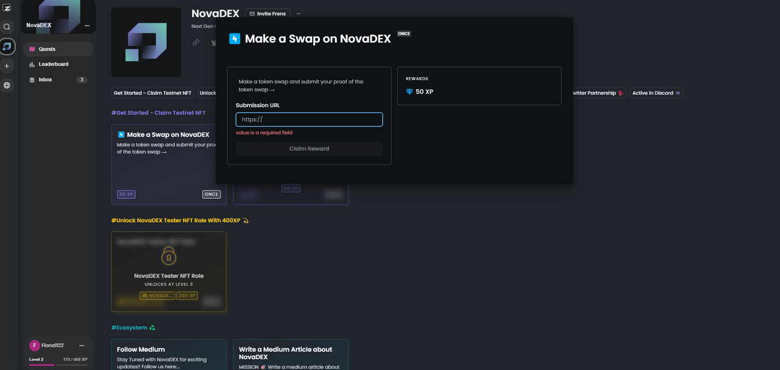Click the 175 / 400 XP text
This screenshot has width=780, height=370.
coord(75,360)
